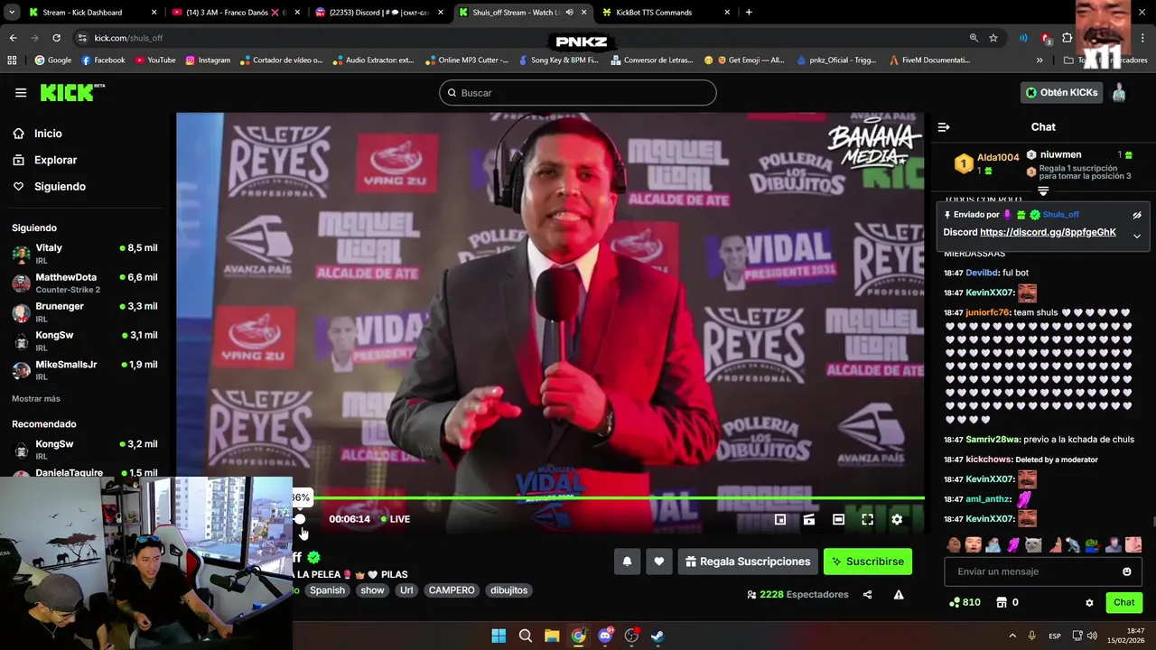
Task: Open the browser extensions puzzle icon
Action: tap(1067, 38)
